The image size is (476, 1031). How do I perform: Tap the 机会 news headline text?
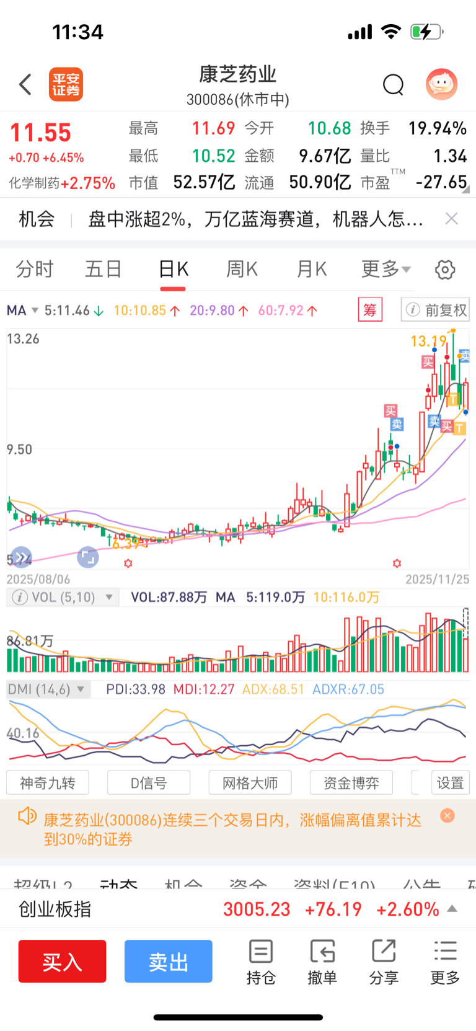point(256,218)
